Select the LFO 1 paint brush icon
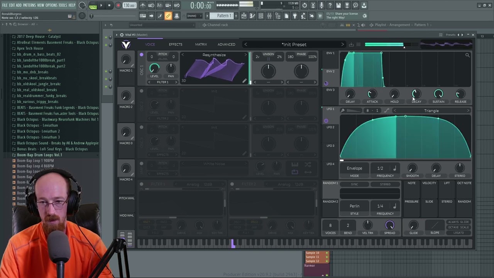This screenshot has width=494, height=278. coord(342,110)
